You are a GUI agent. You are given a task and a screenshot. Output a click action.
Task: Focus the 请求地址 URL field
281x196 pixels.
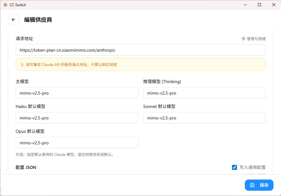click(x=140, y=50)
